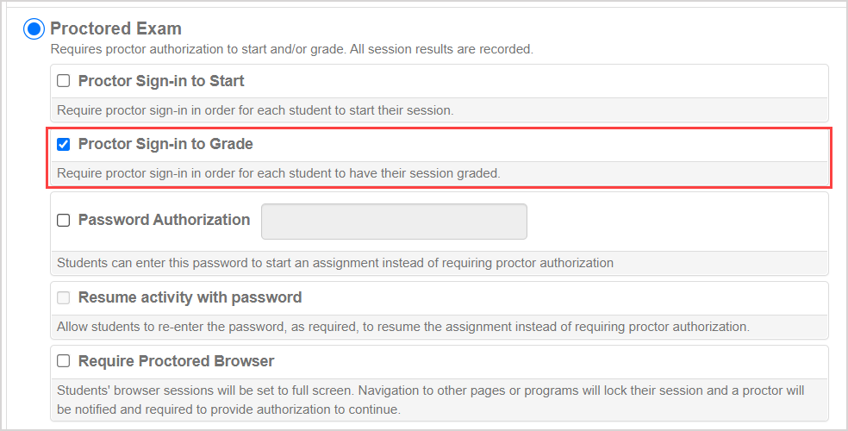The image size is (848, 431).
Task: Click into the Password Authorization text field
Action: (394, 222)
